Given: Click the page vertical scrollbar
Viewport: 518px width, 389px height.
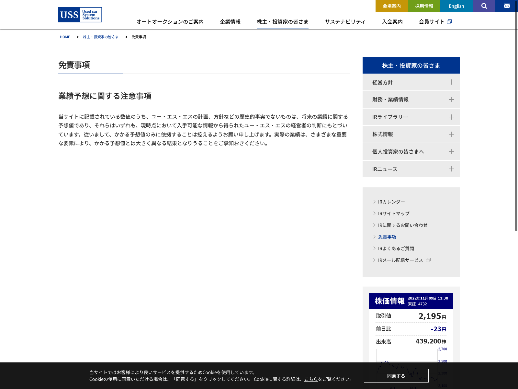Looking at the screenshot, I should point(516,130).
